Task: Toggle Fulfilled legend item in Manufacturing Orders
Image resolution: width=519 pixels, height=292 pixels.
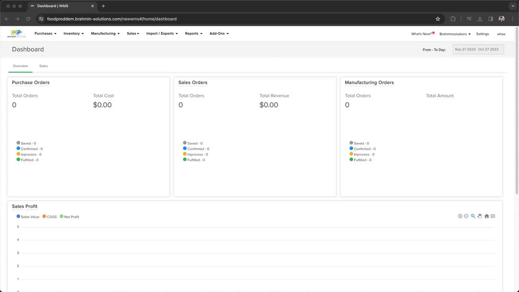Action: tap(360, 160)
